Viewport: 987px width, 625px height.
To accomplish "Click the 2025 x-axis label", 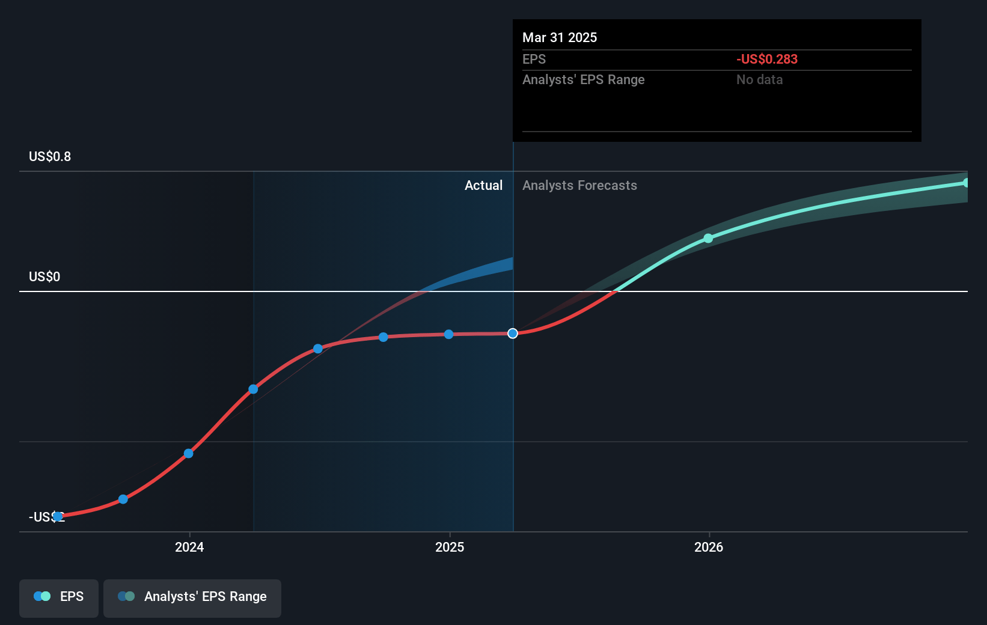I will (450, 547).
